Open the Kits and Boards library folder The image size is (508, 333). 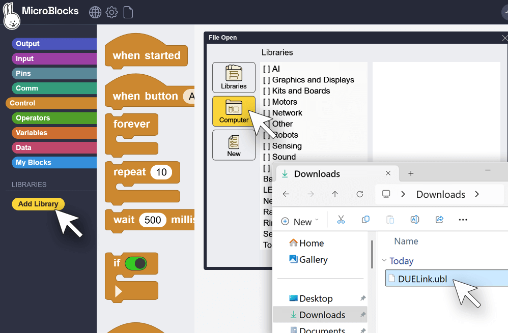coord(296,91)
